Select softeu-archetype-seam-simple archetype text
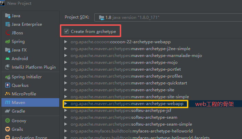Image resolution: width=242 pixels, height=139 pixels. (x=131, y=124)
